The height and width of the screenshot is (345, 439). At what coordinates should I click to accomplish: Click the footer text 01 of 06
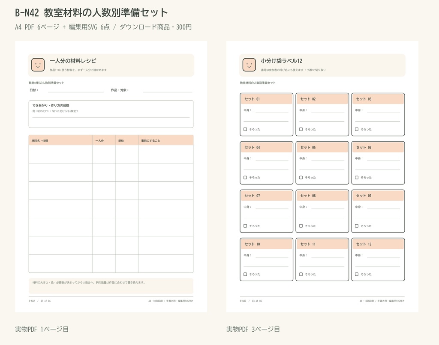pyautogui.click(x=45, y=301)
